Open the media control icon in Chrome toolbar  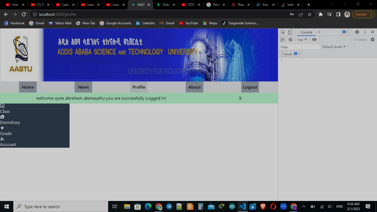coord(330,14)
